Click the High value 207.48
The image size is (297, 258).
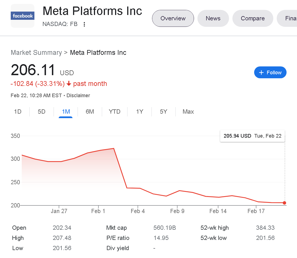62,238
